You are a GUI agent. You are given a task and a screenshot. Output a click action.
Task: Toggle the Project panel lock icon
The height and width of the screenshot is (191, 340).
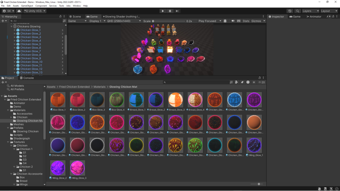coord(260,78)
